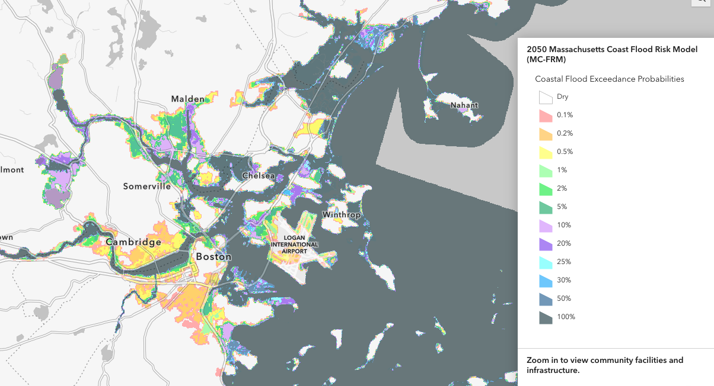
Task: Select the Boston label on the map
Action: tap(213, 256)
